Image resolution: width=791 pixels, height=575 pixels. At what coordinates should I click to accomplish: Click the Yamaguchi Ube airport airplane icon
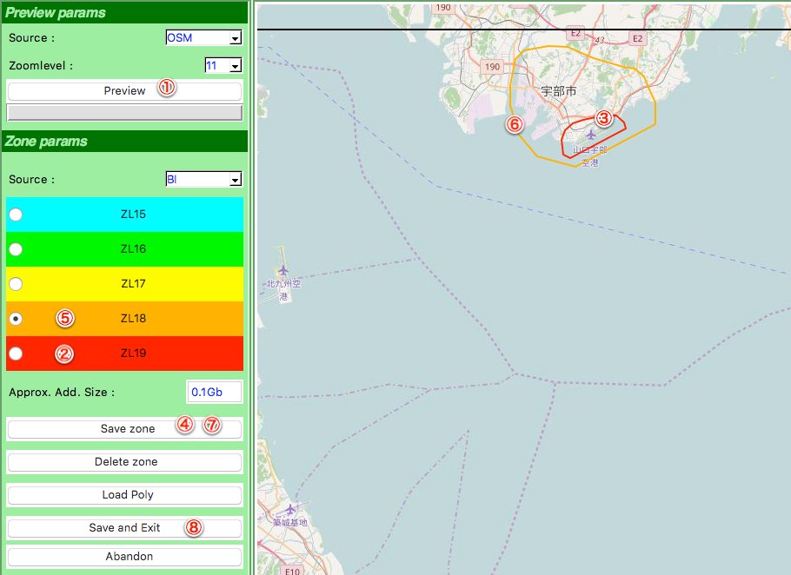(x=591, y=134)
